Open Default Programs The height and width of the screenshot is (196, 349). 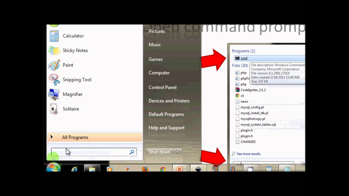click(166, 114)
